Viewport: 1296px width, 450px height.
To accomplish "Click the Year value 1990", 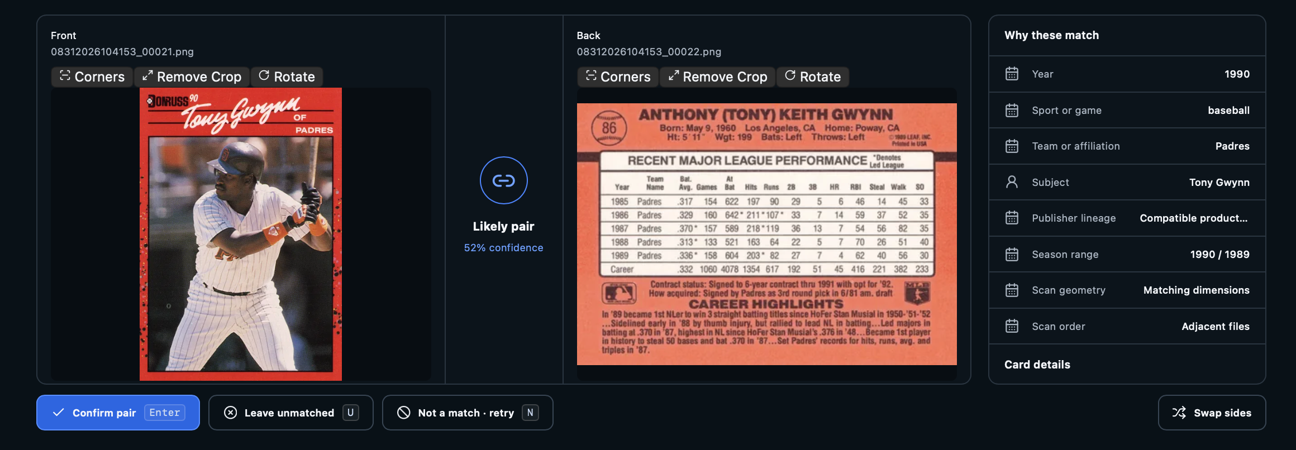I will coord(1237,74).
